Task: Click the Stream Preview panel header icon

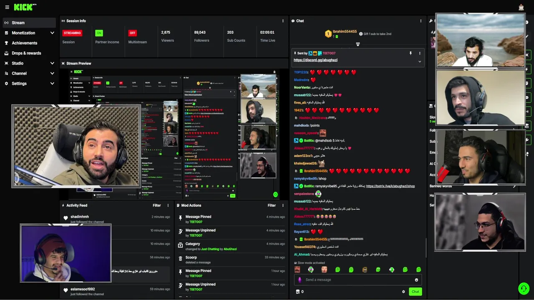Action: 63,63
